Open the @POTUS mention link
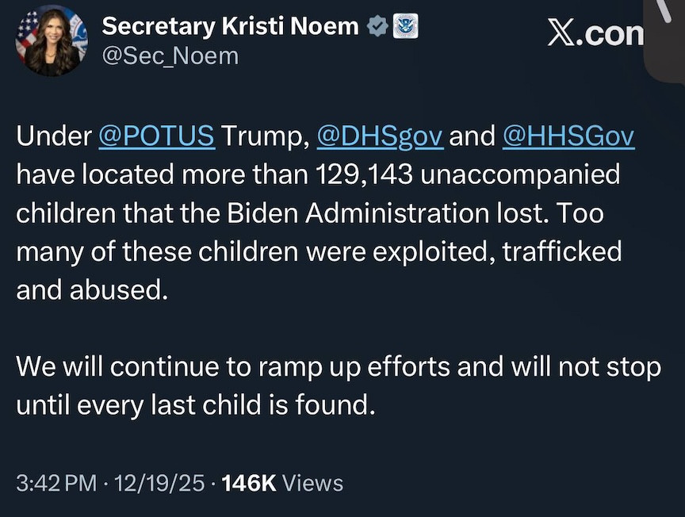Image resolution: width=685 pixels, height=517 pixels. pyautogui.click(x=156, y=136)
